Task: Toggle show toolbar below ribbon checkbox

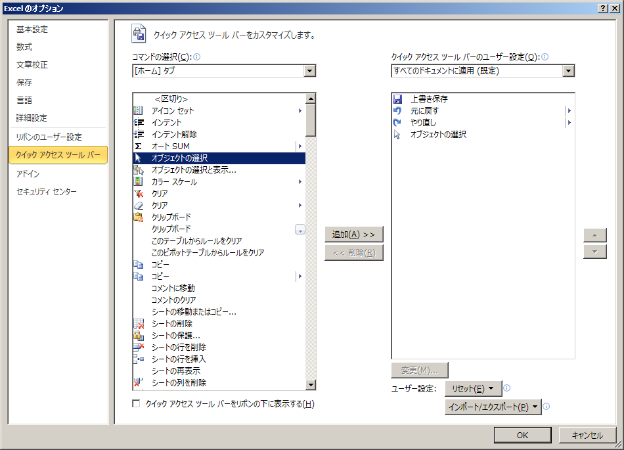Action: point(136,403)
